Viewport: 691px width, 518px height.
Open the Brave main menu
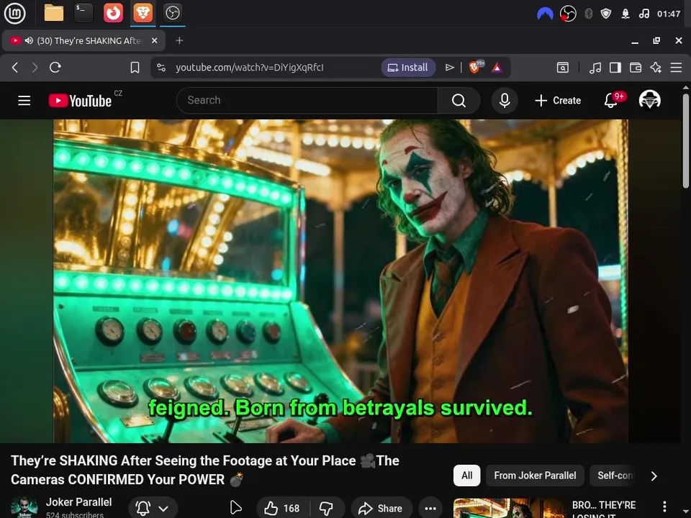[676, 68]
